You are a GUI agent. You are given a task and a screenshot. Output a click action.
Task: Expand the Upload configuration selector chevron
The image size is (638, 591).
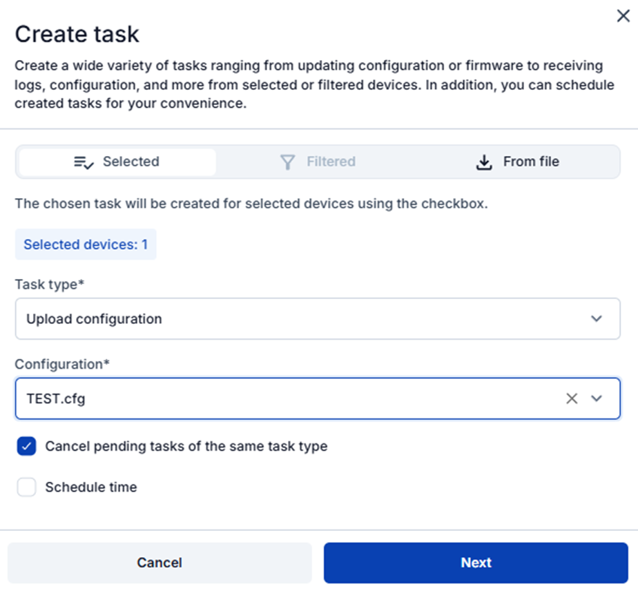click(x=598, y=319)
